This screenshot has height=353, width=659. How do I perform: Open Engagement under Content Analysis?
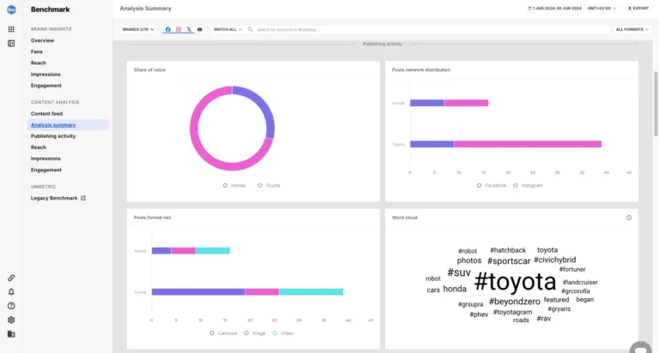pos(45,170)
